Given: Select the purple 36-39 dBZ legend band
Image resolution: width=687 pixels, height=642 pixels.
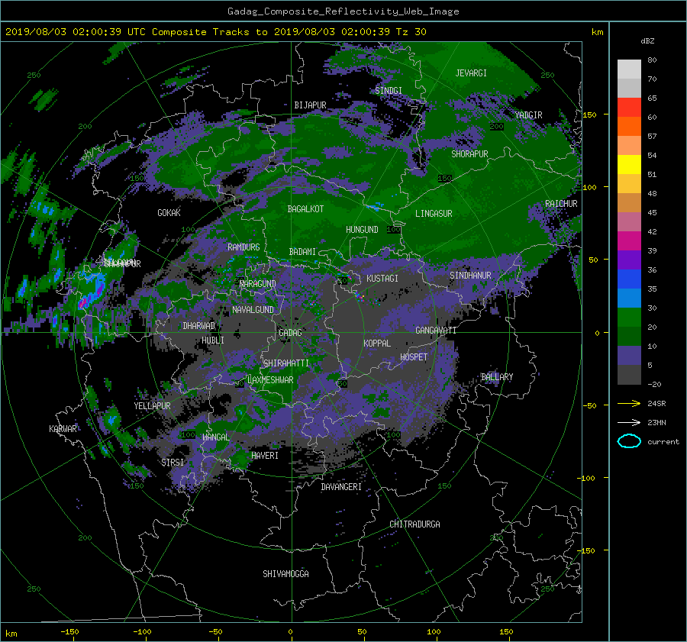Looking at the screenshot, I should pos(629,260).
